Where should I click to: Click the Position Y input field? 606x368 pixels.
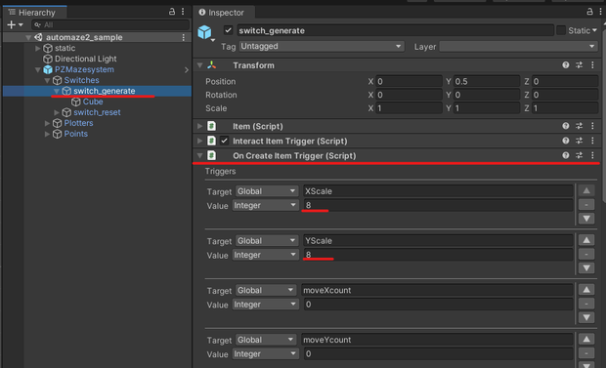(x=487, y=81)
